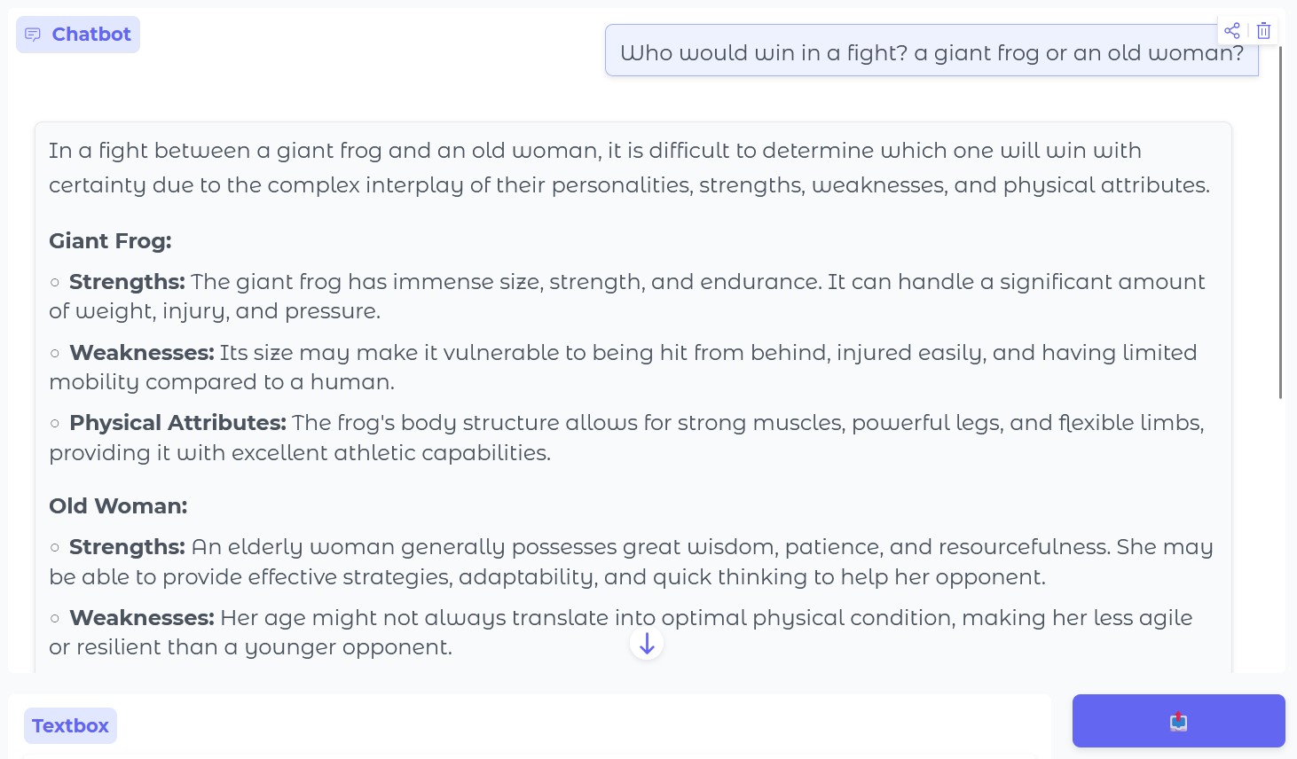The image size is (1297, 759).
Task: Click the Textbox label badge
Action: (x=70, y=725)
